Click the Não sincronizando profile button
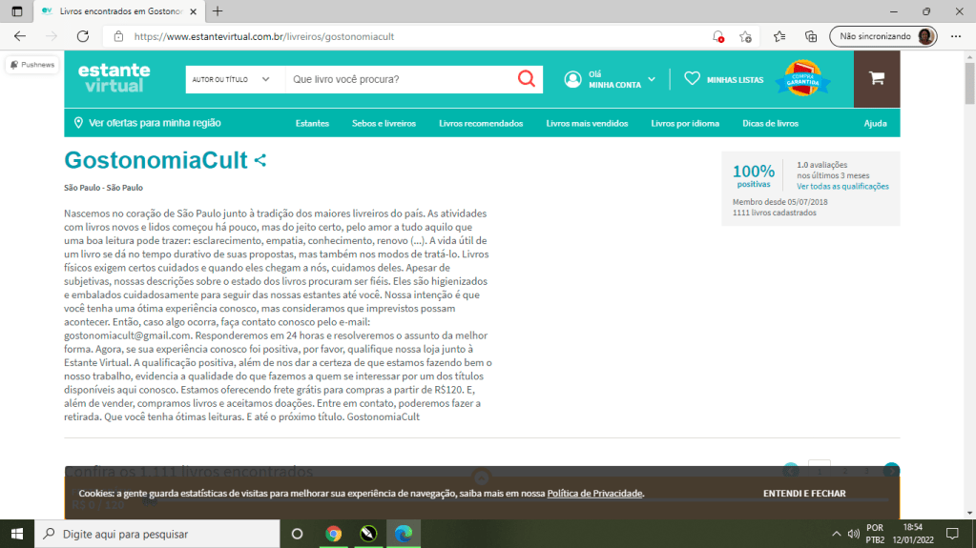 [883, 36]
